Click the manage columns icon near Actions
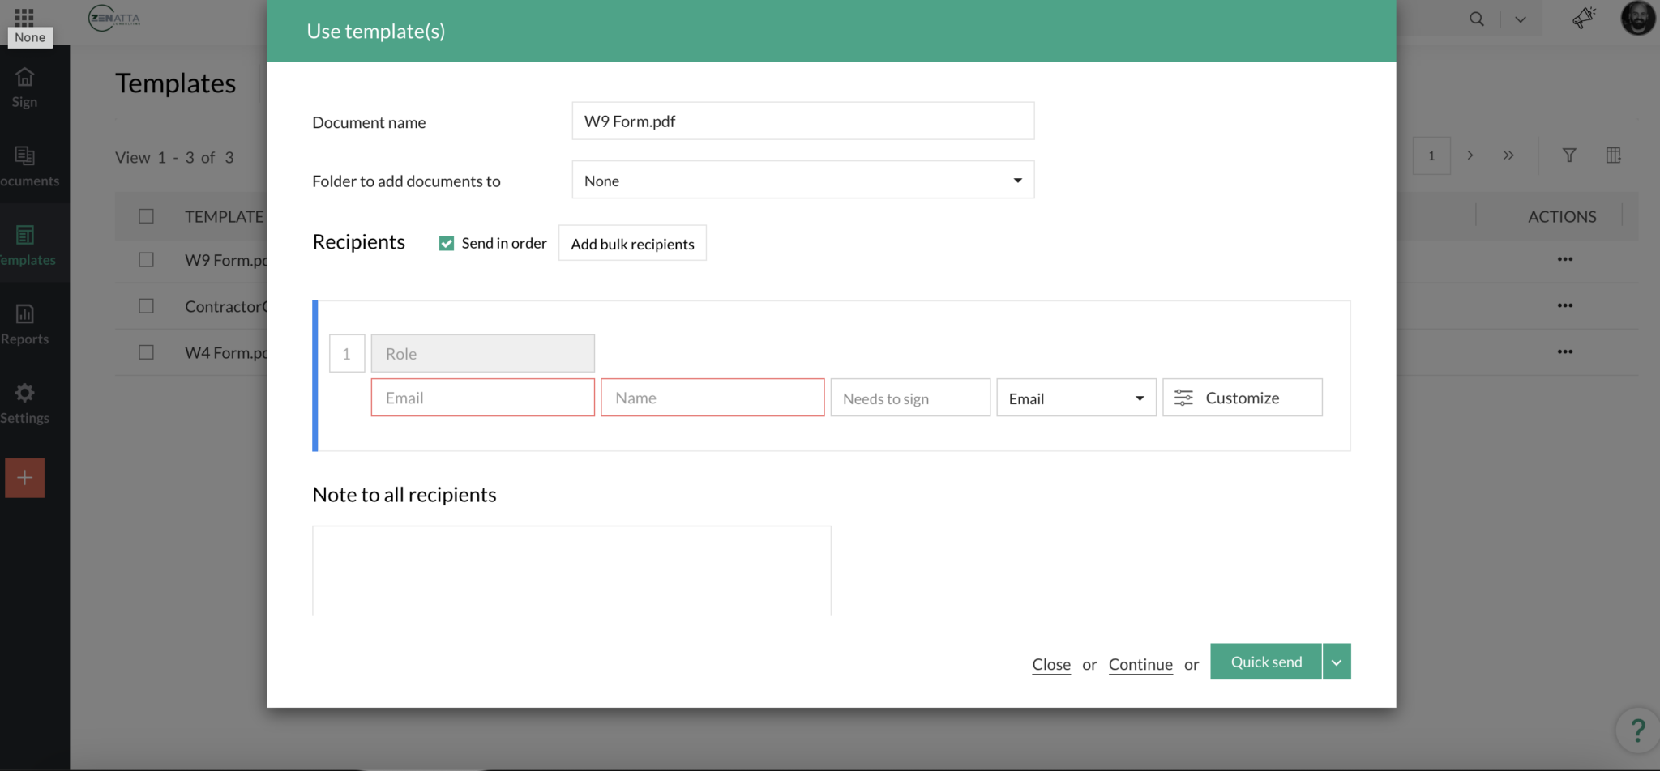This screenshot has width=1660, height=771. [1614, 155]
